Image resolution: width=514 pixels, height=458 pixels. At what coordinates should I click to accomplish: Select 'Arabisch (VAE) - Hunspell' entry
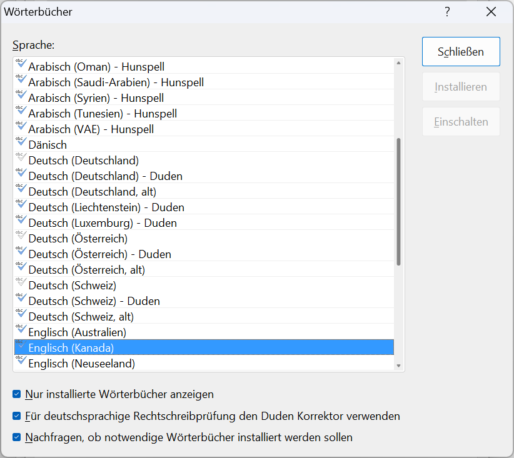click(204, 129)
